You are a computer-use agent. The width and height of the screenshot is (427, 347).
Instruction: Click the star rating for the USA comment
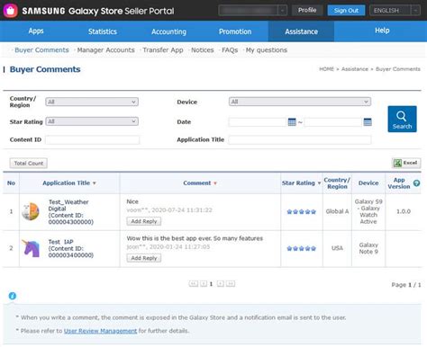(302, 248)
